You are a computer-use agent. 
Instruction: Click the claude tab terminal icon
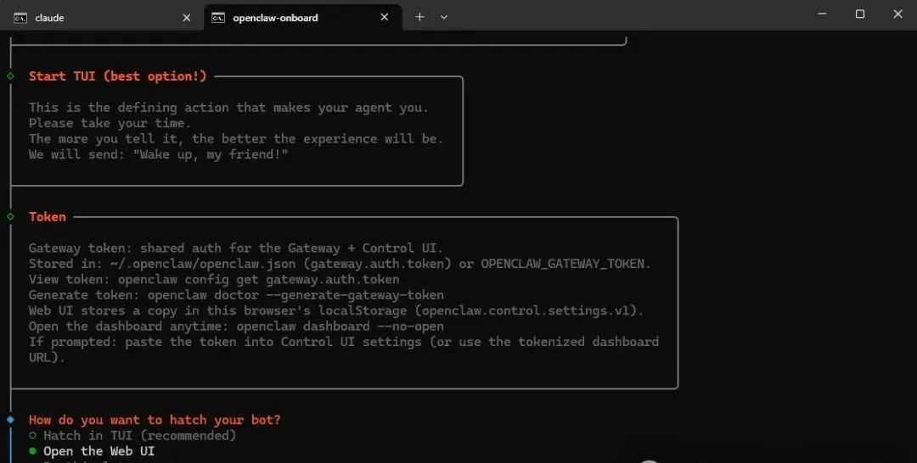[20, 18]
